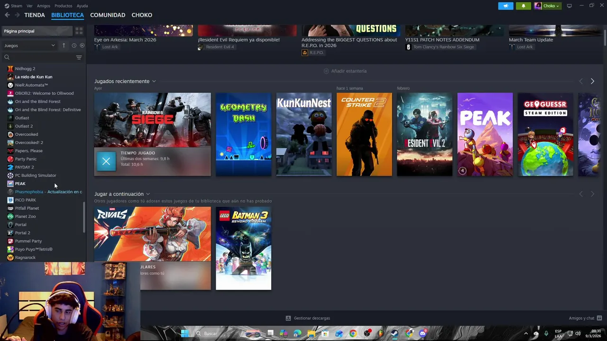Open advanced filter options icon
This screenshot has width=607, height=341.
(x=79, y=57)
